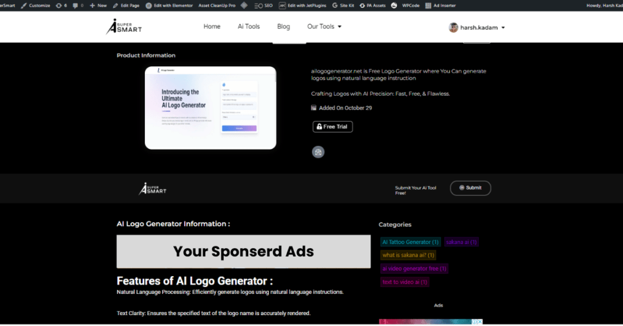Click the ad banner under the Ads label

[x=431, y=322]
